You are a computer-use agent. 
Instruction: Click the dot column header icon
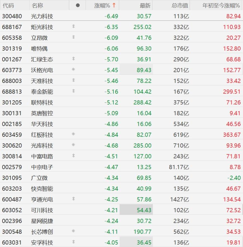[x=78, y=5]
